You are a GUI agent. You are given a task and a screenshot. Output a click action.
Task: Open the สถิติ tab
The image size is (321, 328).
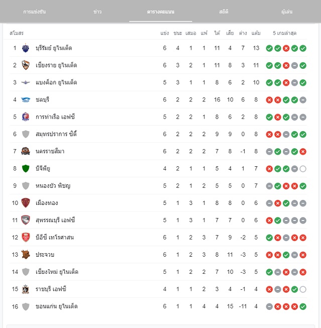(x=224, y=12)
